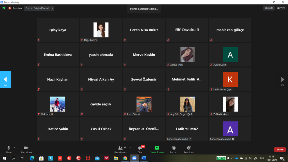The image size is (288, 162).
Task: Open the Original Sound dropdown arrow
Action: (52, 8)
